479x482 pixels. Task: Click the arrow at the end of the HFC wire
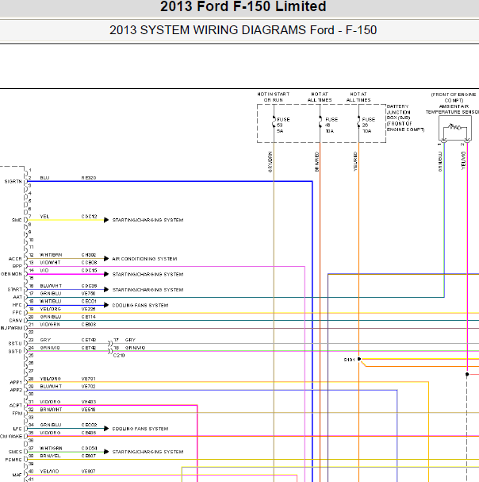click(x=106, y=305)
